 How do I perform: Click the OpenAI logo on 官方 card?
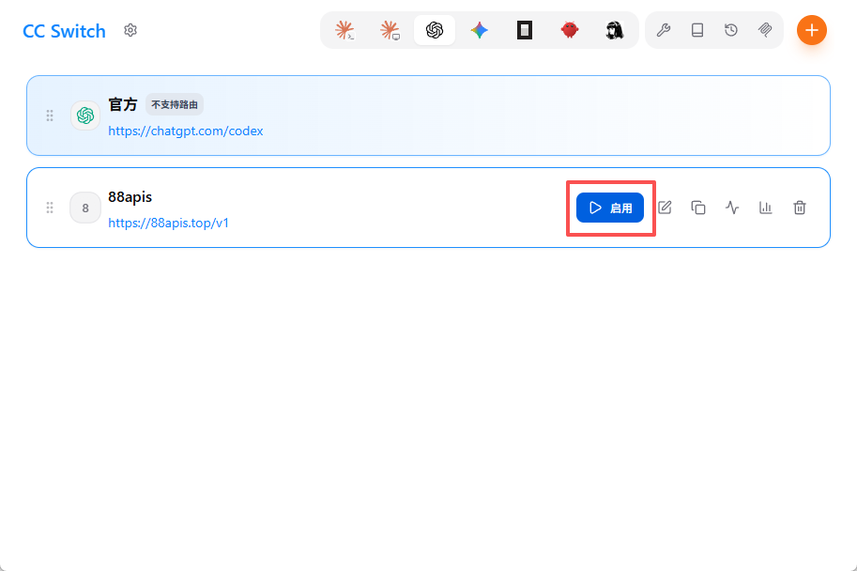[x=85, y=116]
